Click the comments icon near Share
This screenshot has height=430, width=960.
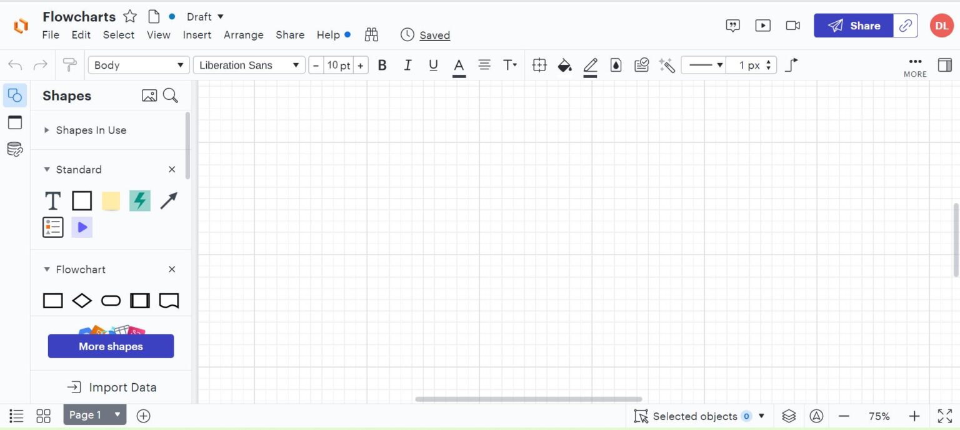coord(732,26)
